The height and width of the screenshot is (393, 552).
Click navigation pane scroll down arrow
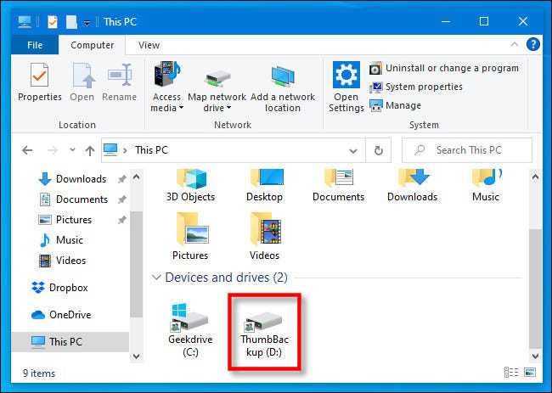(137, 357)
